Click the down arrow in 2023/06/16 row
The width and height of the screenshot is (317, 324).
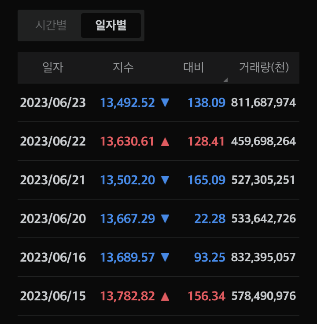click(x=165, y=258)
